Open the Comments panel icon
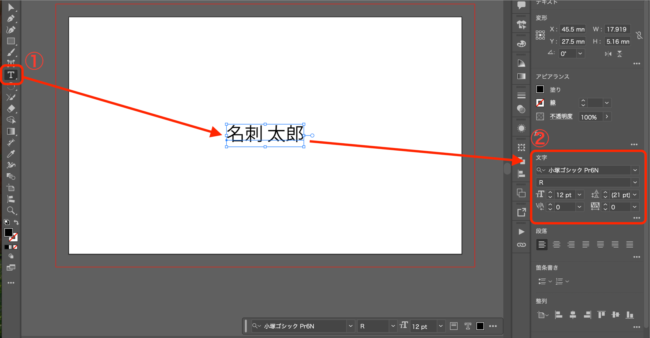The width and height of the screenshot is (650, 338). 521,5
